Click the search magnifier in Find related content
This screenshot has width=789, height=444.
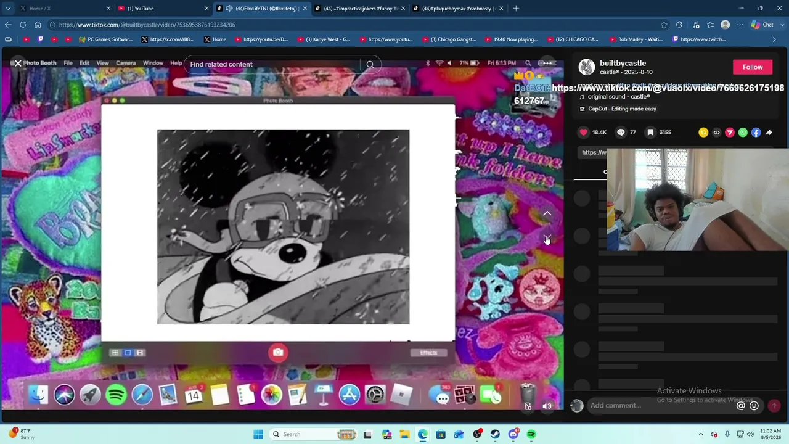370,64
